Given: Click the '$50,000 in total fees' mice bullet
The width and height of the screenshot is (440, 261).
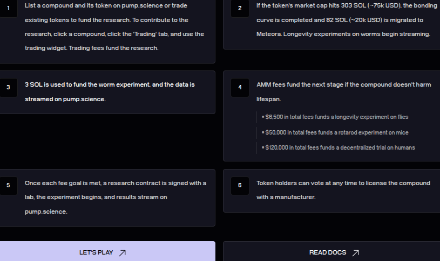Looking at the screenshot, I should click(x=335, y=132).
